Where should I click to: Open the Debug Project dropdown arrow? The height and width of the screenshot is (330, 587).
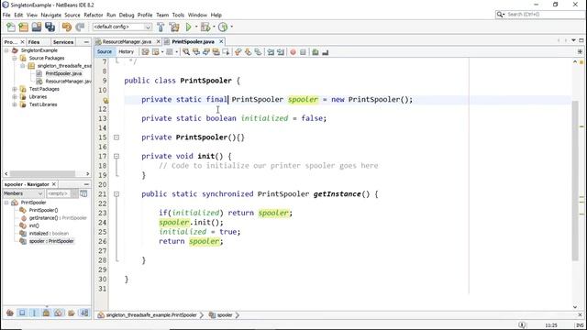[214, 27]
